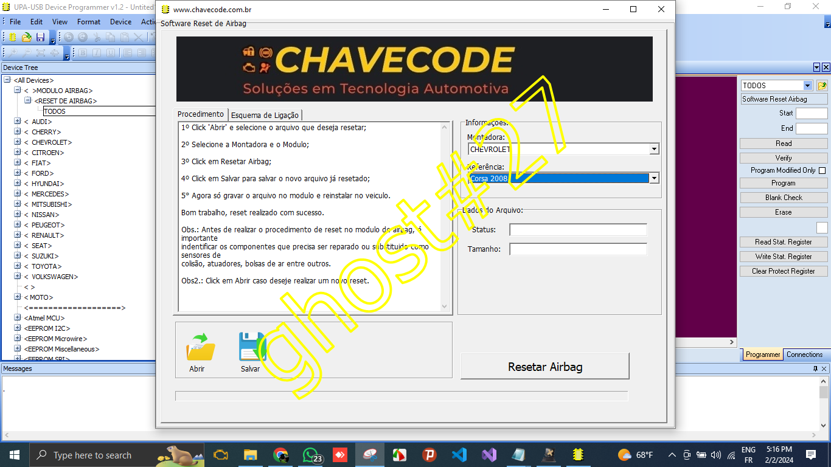Click the align left toolbar icon

[x=127, y=53]
